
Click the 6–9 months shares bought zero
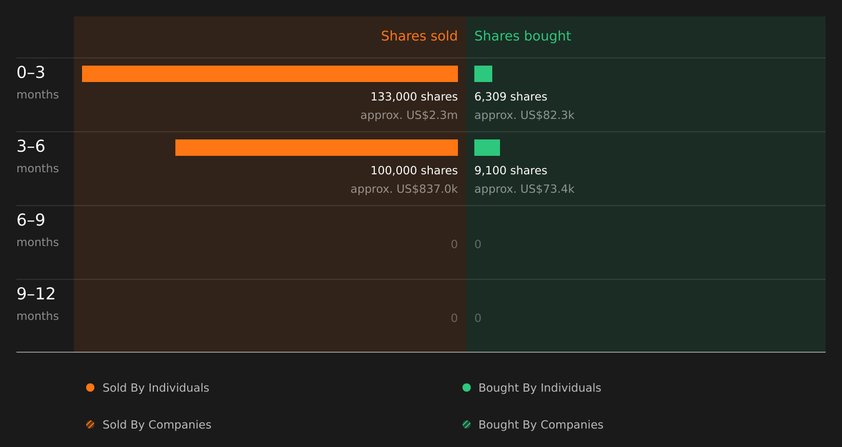point(478,245)
